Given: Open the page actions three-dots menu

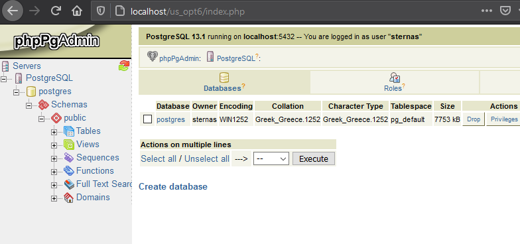Looking at the screenshot, I should tap(487, 11).
